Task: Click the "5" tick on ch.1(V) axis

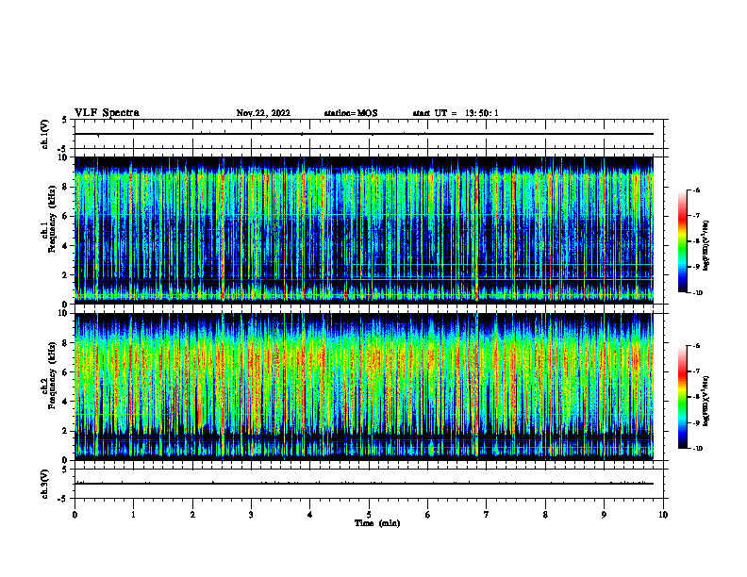Action: tap(64, 120)
